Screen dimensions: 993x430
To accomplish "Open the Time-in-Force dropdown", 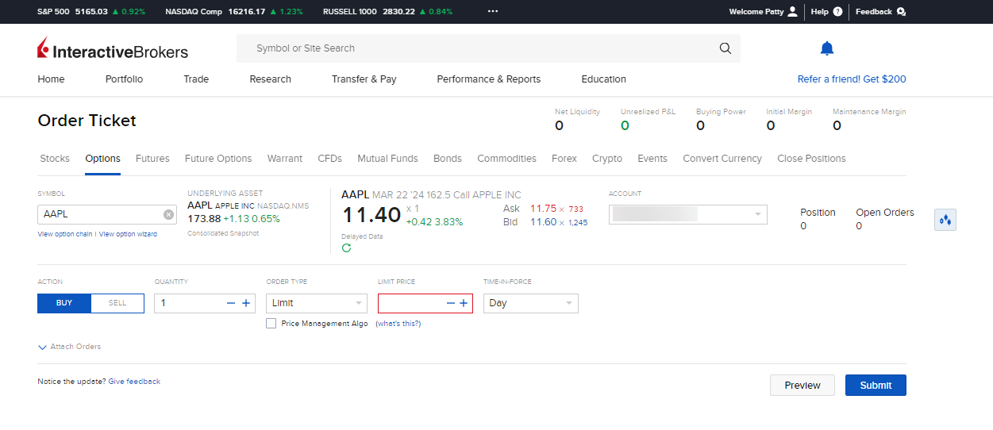I will coord(531,303).
